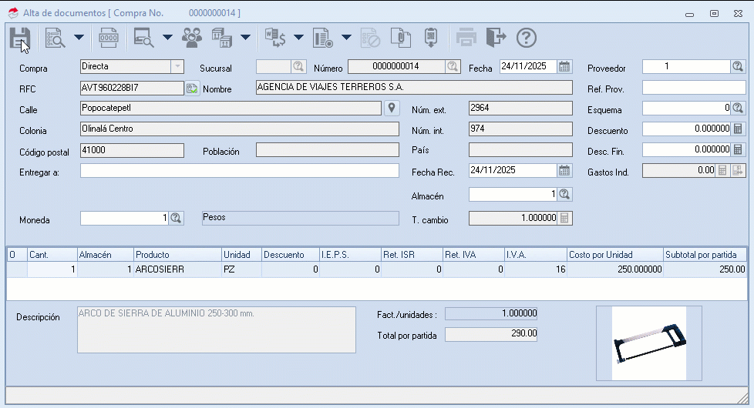754x408 pixels.
Task: Click the attach paperclip document icon
Action: click(399, 38)
